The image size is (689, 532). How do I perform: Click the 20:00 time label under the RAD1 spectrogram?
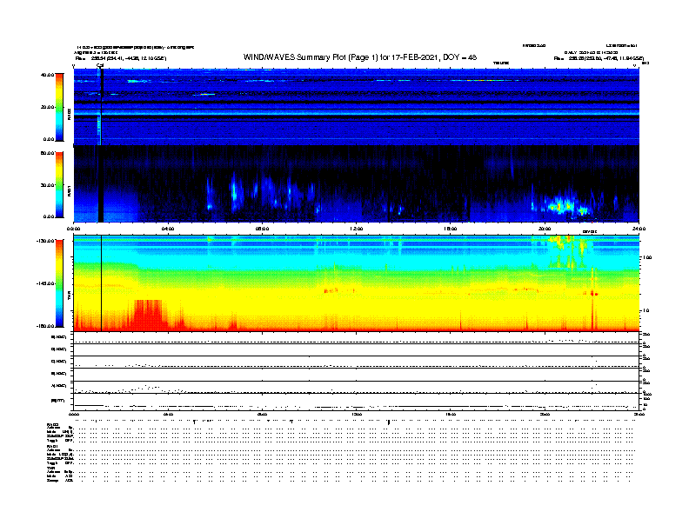click(545, 229)
